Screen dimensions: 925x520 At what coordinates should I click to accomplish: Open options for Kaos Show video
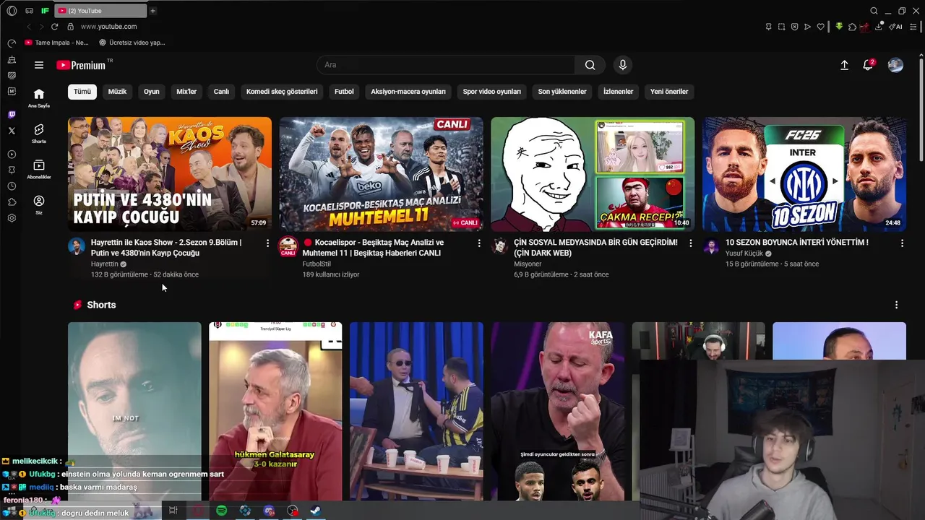tap(267, 243)
